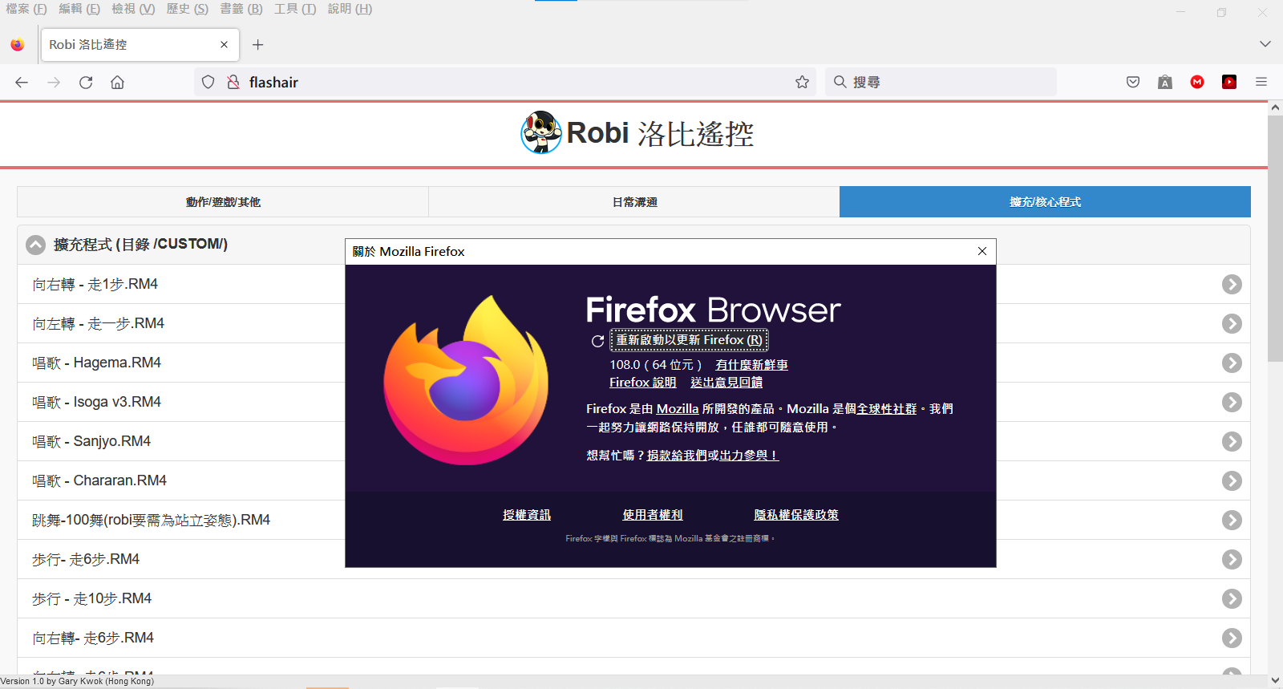Open the 書籤 (B) menu
1283x689 pixels.
pos(241,9)
